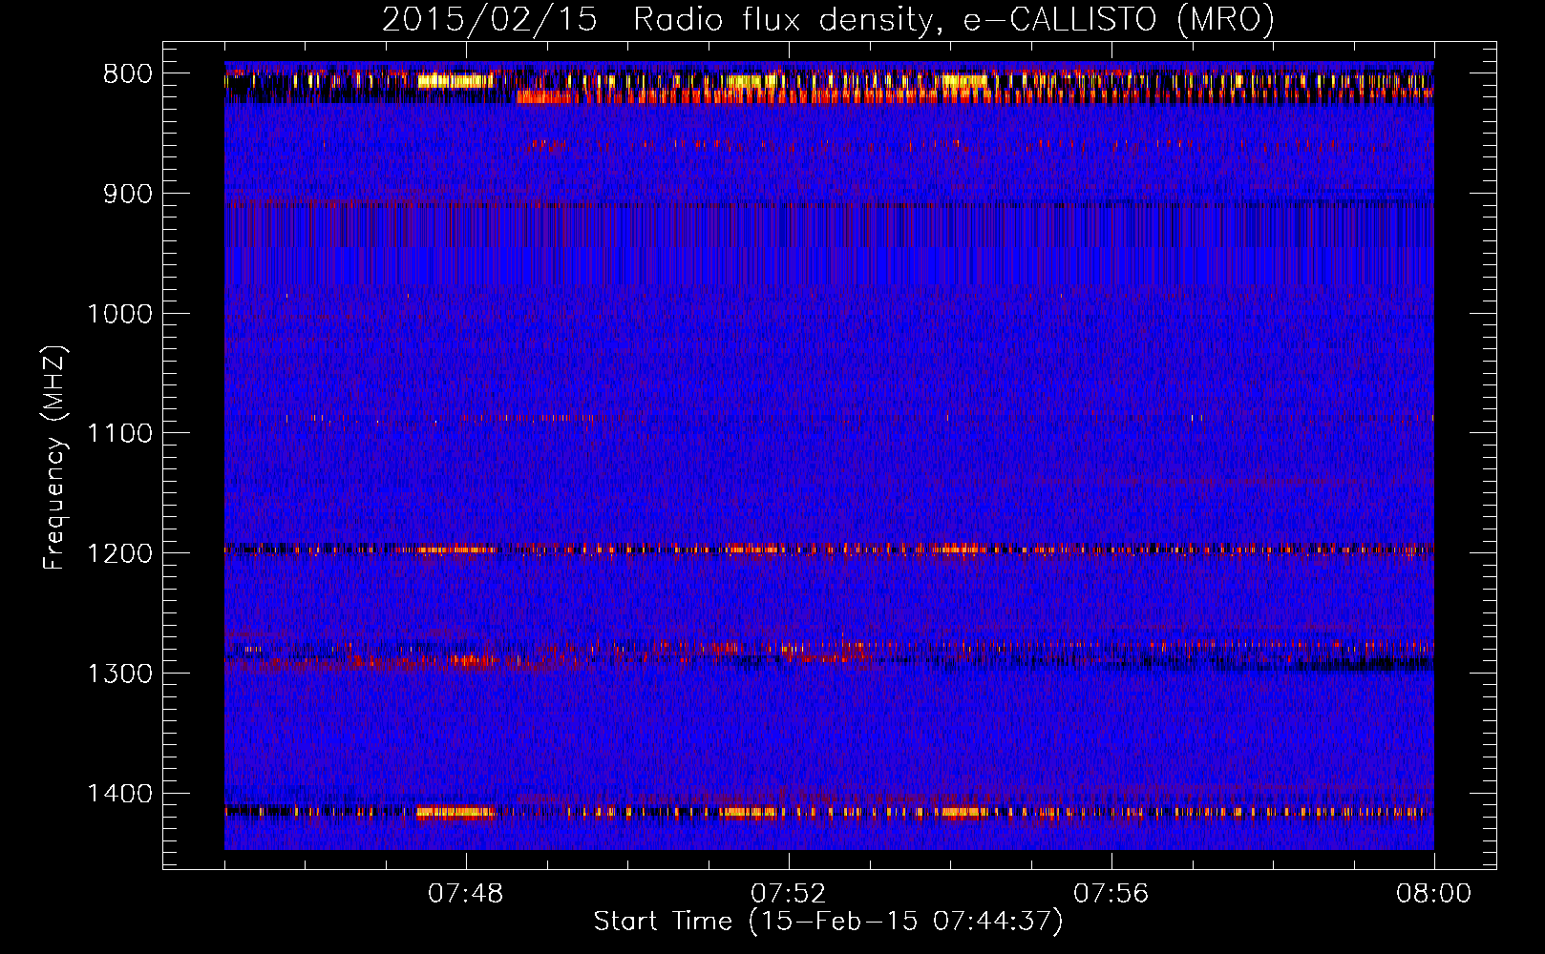Click the plot title "Radio flux density, e-CALLISTO (MRO)"
1545x954 pixels.
(x=953, y=20)
